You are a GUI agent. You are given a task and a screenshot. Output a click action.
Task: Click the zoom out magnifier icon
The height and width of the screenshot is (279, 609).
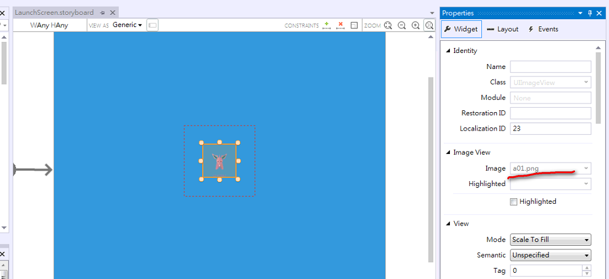click(402, 25)
